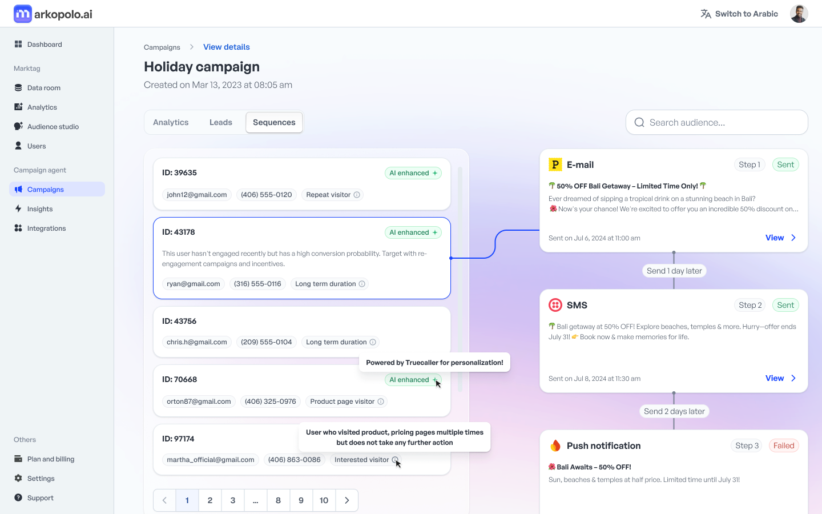The width and height of the screenshot is (822, 514).
Task: Click the Interested visitor tag
Action: (x=366, y=460)
